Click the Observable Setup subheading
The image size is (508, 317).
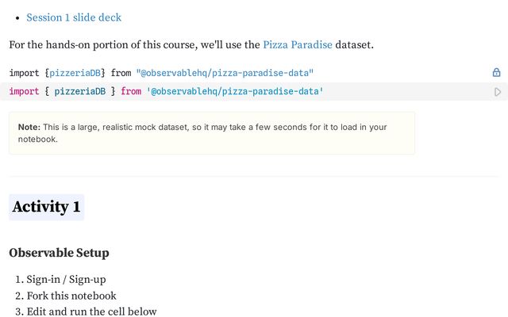(59, 253)
